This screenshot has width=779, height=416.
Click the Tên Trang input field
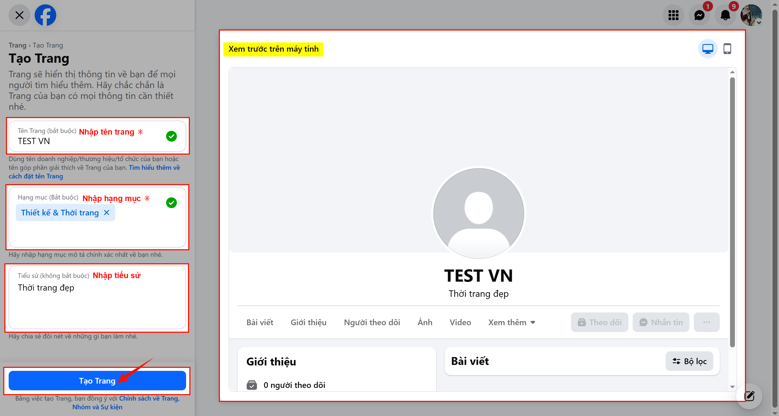[97, 136]
